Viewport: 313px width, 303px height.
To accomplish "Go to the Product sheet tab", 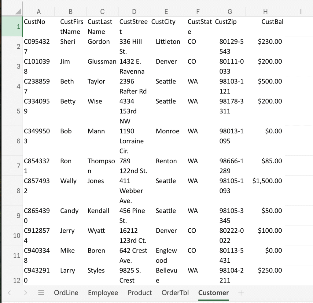I will tap(140, 293).
